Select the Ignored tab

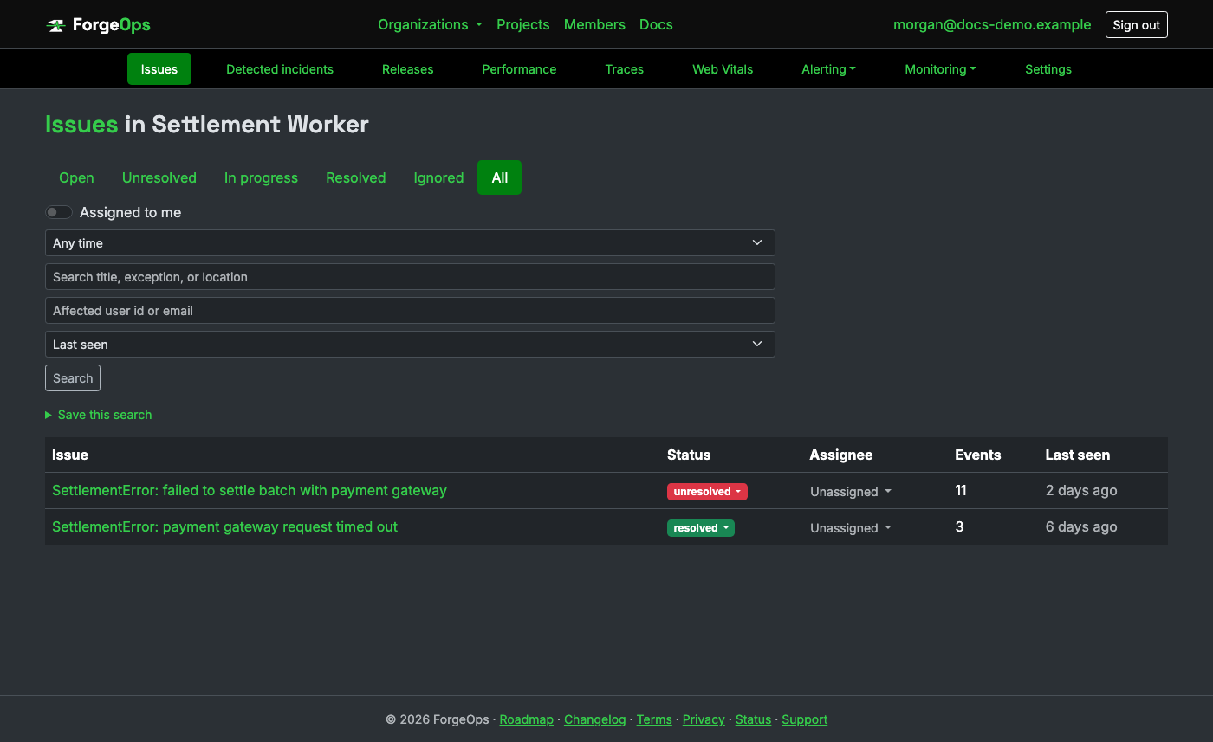438,177
